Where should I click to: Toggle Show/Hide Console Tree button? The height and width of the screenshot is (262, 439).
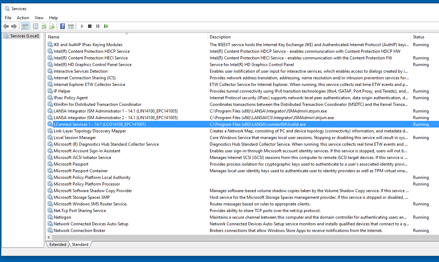pyautogui.click(x=25, y=26)
